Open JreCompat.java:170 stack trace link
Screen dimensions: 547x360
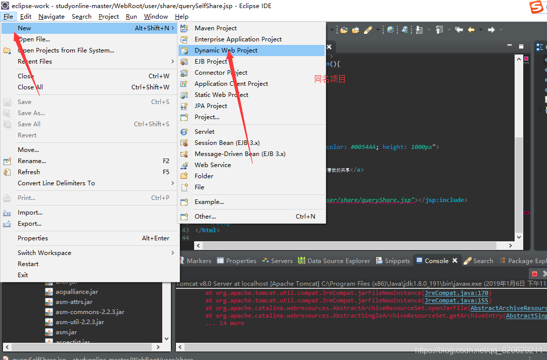[457, 293]
